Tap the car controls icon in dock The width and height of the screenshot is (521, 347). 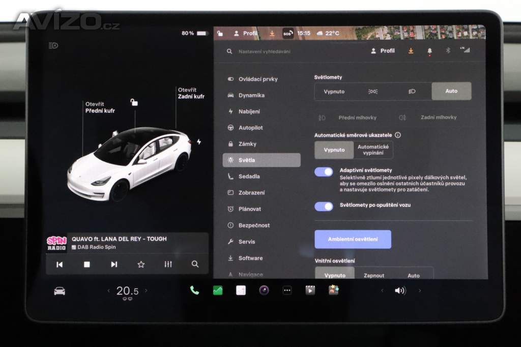tap(60, 291)
